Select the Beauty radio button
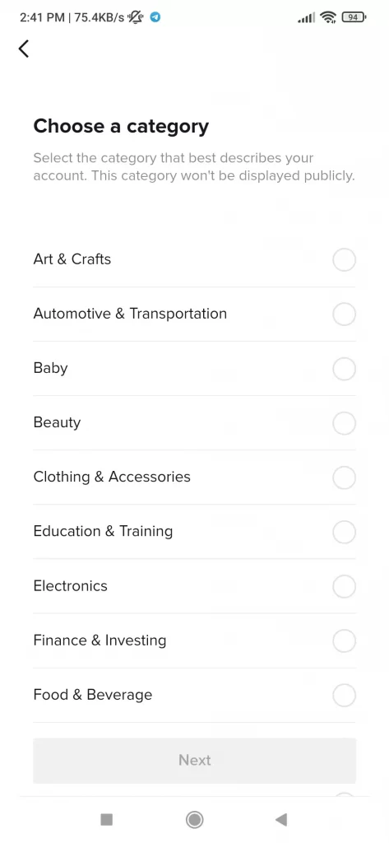389x843 pixels. 344,423
